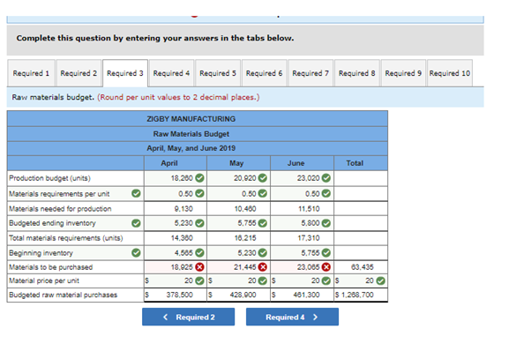The width and height of the screenshot is (524, 344).
Task: Click green check beside April material price 20
Action: tap(200, 280)
